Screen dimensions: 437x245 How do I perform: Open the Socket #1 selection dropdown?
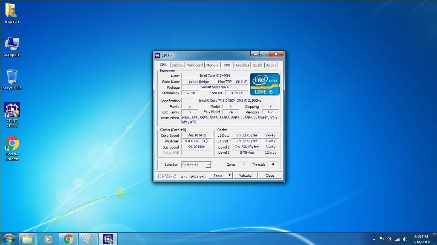point(196,165)
